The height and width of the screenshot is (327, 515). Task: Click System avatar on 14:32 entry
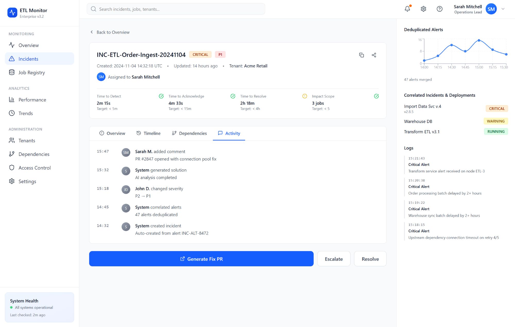pyautogui.click(x=126, y=227)
